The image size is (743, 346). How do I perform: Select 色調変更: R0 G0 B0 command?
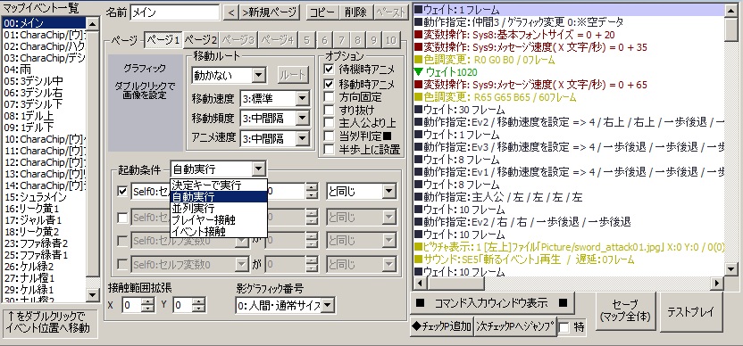pyautogui.click(x=569, y=60)
